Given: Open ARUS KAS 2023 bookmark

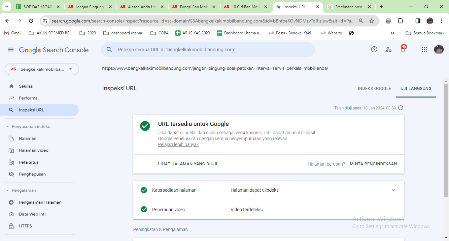Looking at the screenshot, I should (192, 33).
